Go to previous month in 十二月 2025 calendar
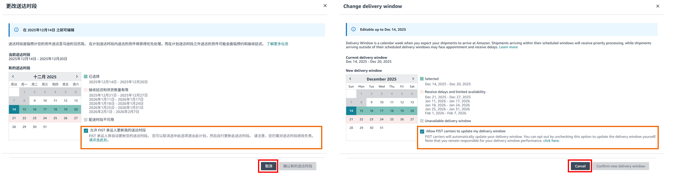This screenshot has width=679, height=176. coord(13,76)
